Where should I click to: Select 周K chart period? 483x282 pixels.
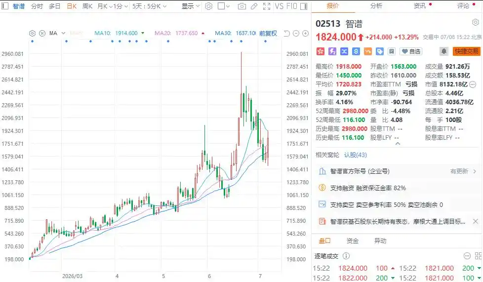[x=87, y=6]
